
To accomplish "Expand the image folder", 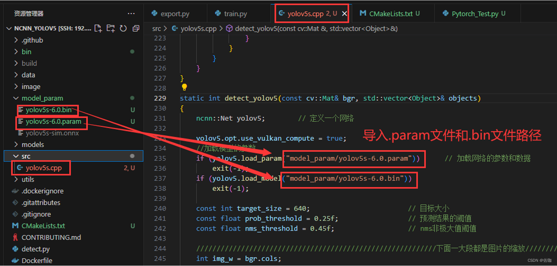I will coord(16,87).
